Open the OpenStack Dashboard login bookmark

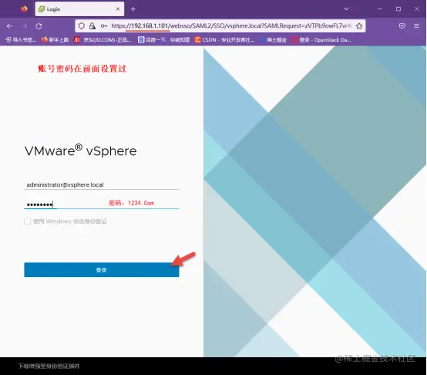(x=321, y=40)
